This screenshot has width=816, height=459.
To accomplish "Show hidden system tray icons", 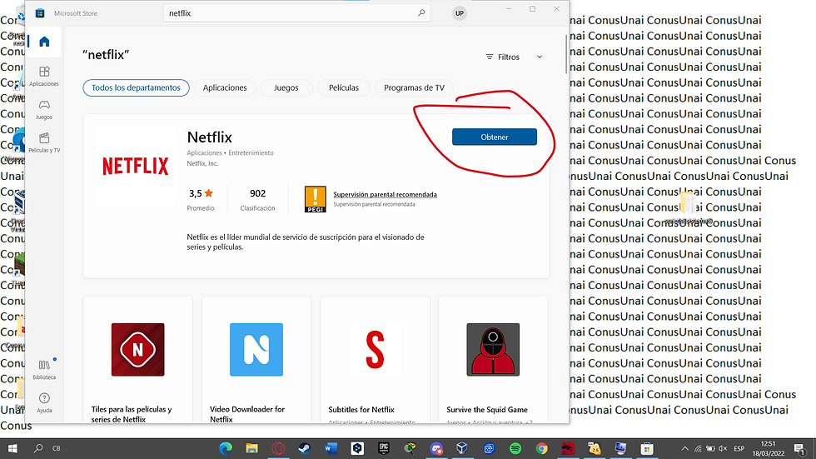I will 684,449.
